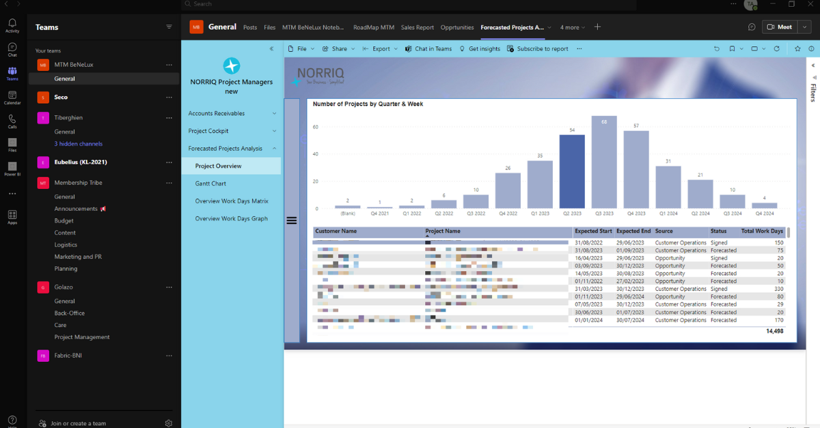Open Calls in the left rail

pyautogui.click(x=12, y=122)
